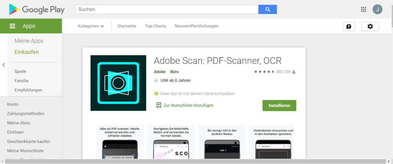This screenshot has width=393, height=164.
Task: Open 'Bei wenig Licht' dark mode screenshot
Action: [222, 142]
